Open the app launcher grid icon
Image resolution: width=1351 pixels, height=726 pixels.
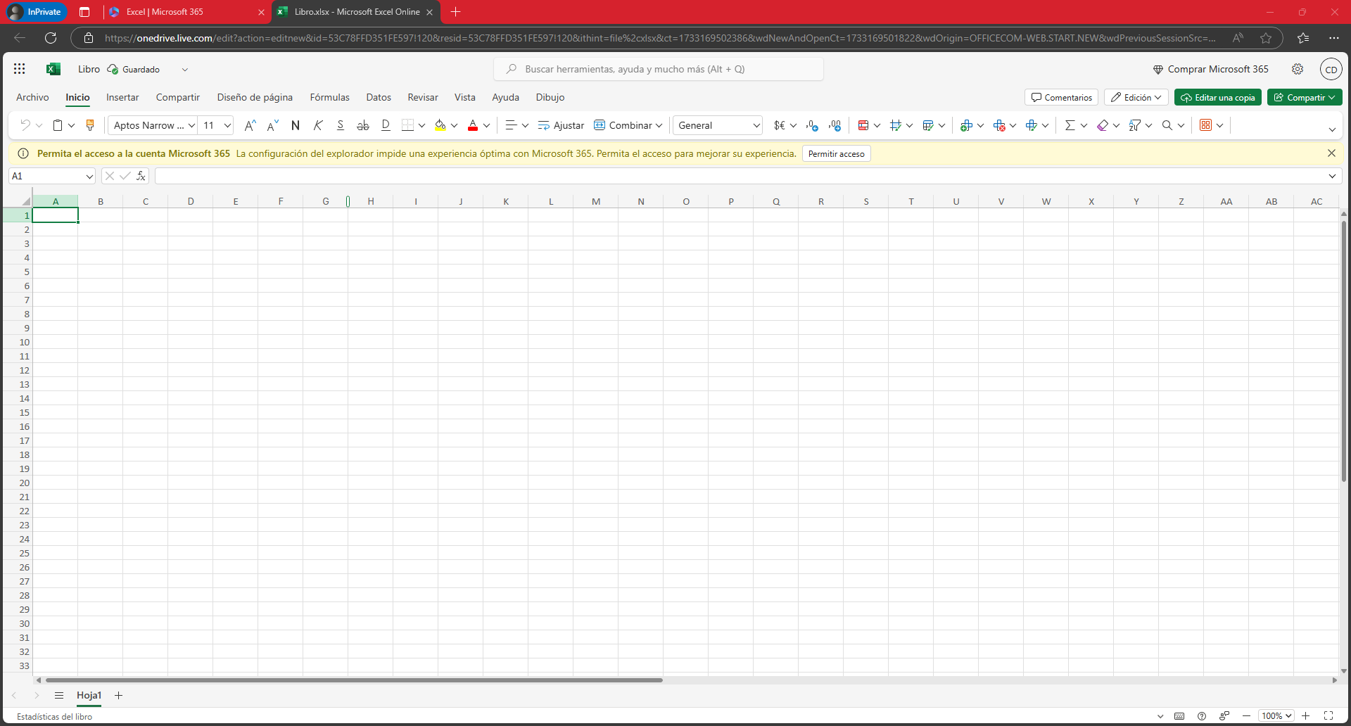[19, 69]
